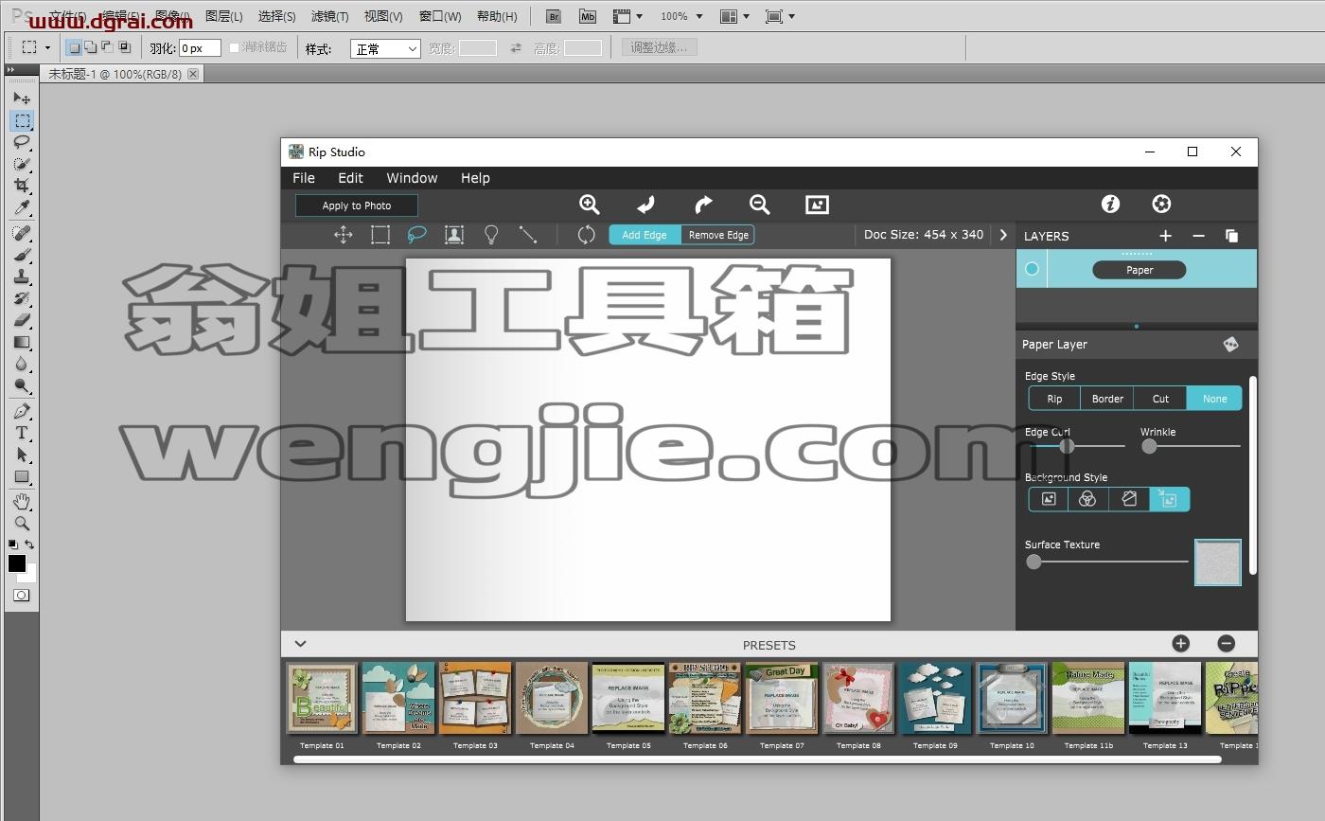Open the Photoshop 滤镜(T) menu
The image size is (1325, 821).
pos(329,16)
